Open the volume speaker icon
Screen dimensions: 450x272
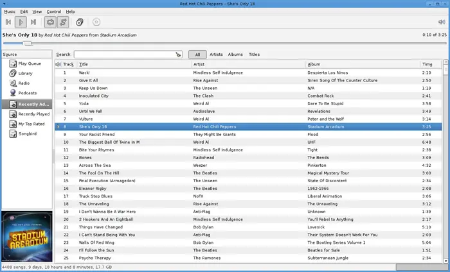[442, 22]
